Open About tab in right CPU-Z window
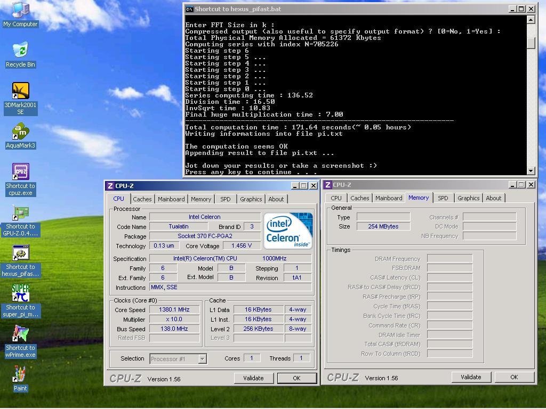 (x=494, y=198)
